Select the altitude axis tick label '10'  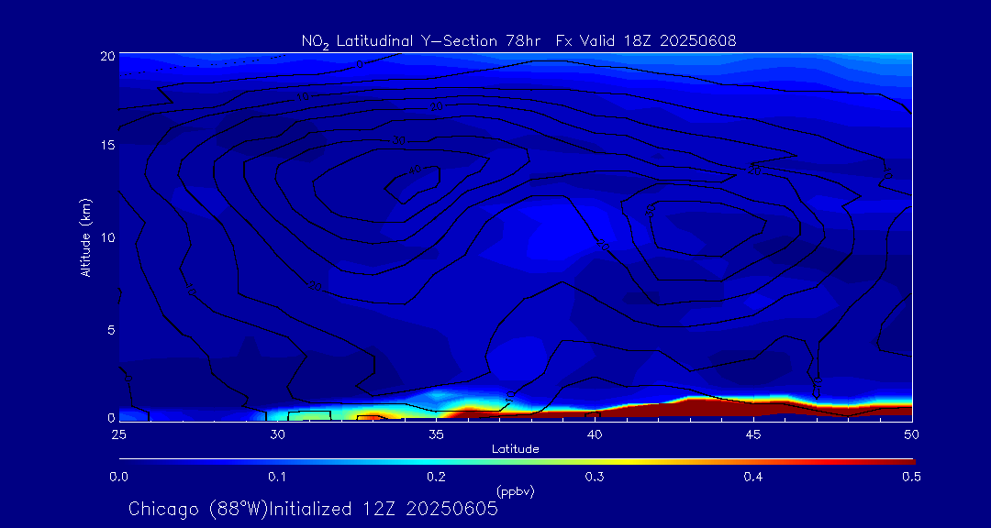[106, 236]
